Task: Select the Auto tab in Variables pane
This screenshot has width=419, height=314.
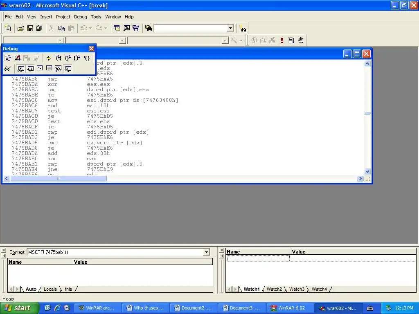Action: click(31, 289)
